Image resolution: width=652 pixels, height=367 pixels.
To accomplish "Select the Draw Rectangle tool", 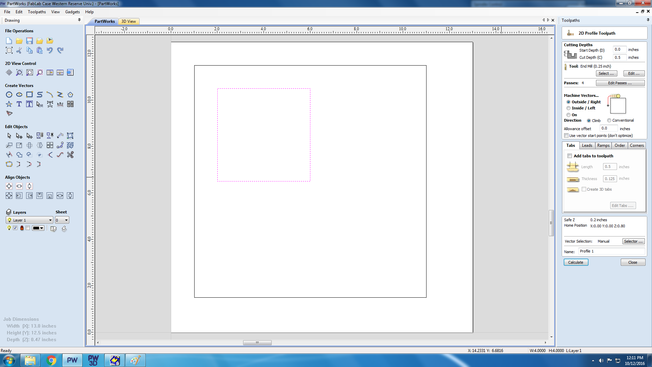I will (30, 94).
